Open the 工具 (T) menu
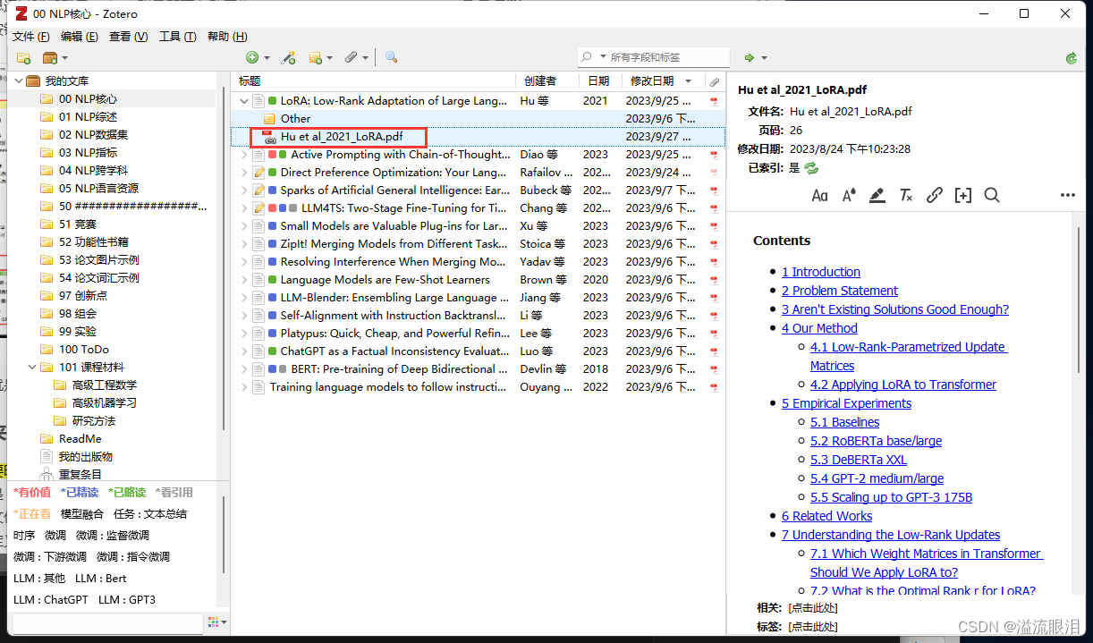Viewport: 1093px width, 643px height. point(177,37)
